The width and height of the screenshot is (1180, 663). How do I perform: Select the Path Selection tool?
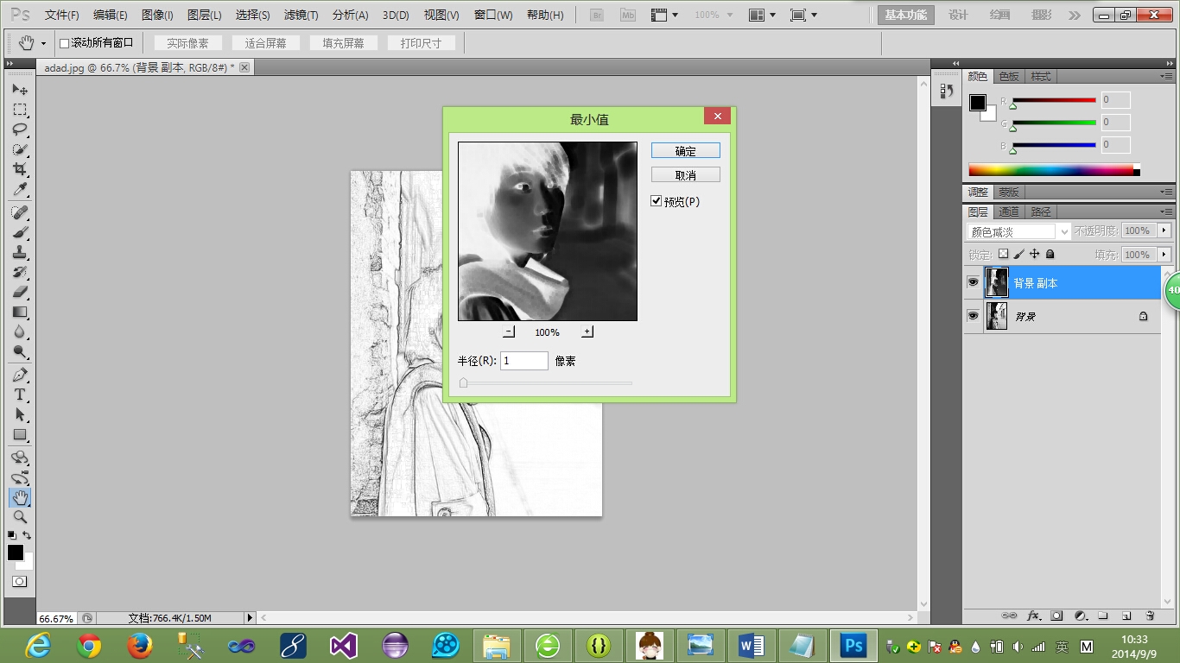pos(20,414)
